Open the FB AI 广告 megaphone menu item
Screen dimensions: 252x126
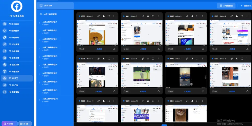(17, 85)
